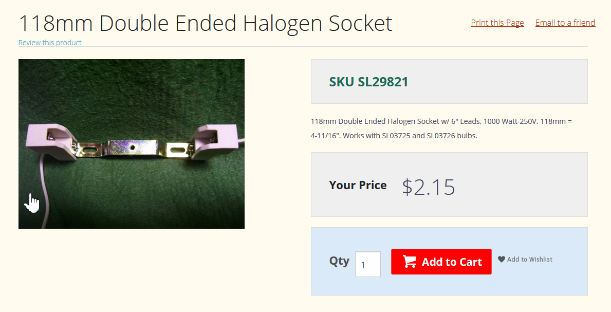Click the Add to Cart button label
This screenshot has height=312, width=611.
[x=452, y=262]
